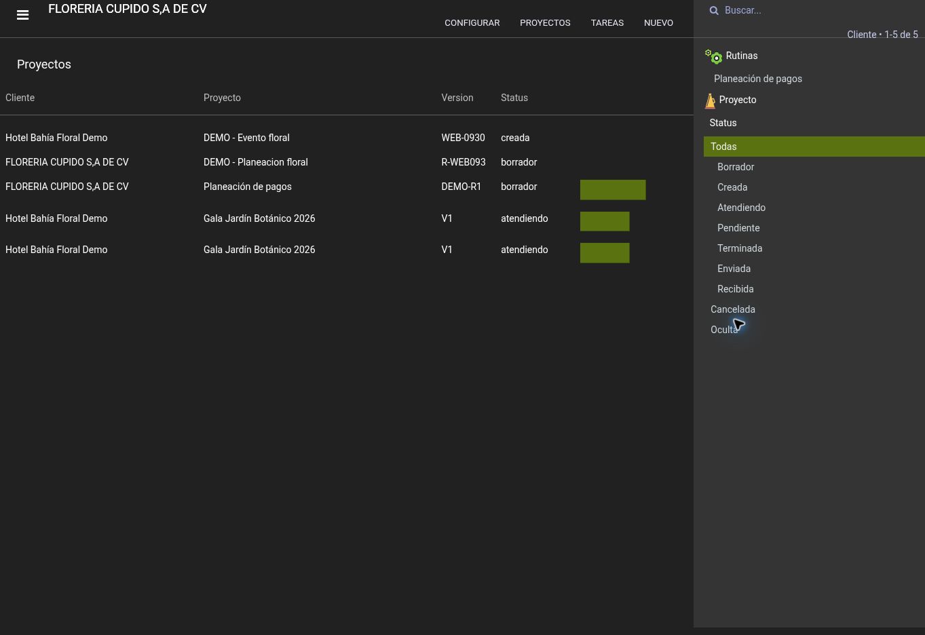
Task: Click the FLORERIA CUPIDO S,A DE CV header title
Action: [128, 9]
